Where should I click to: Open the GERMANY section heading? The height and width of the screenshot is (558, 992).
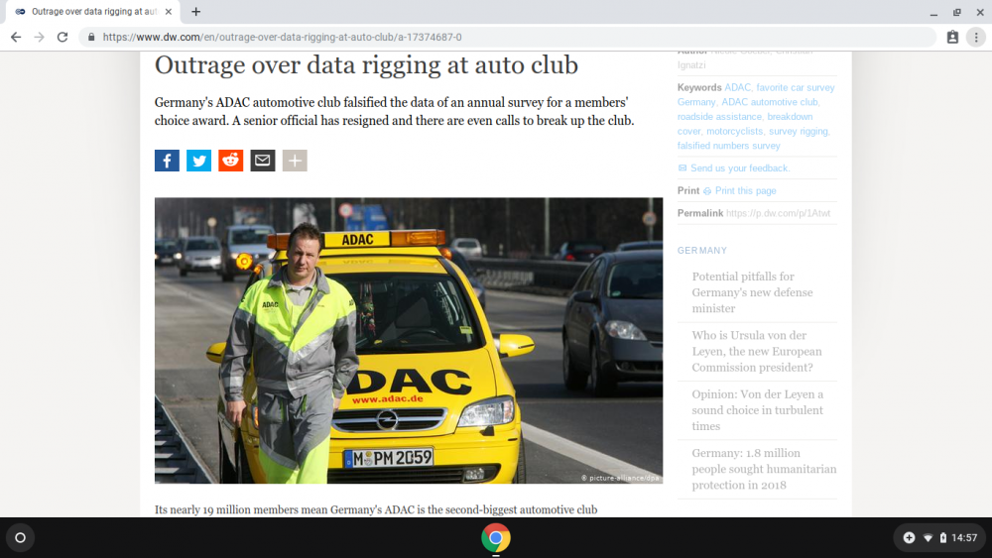(702, 250)
